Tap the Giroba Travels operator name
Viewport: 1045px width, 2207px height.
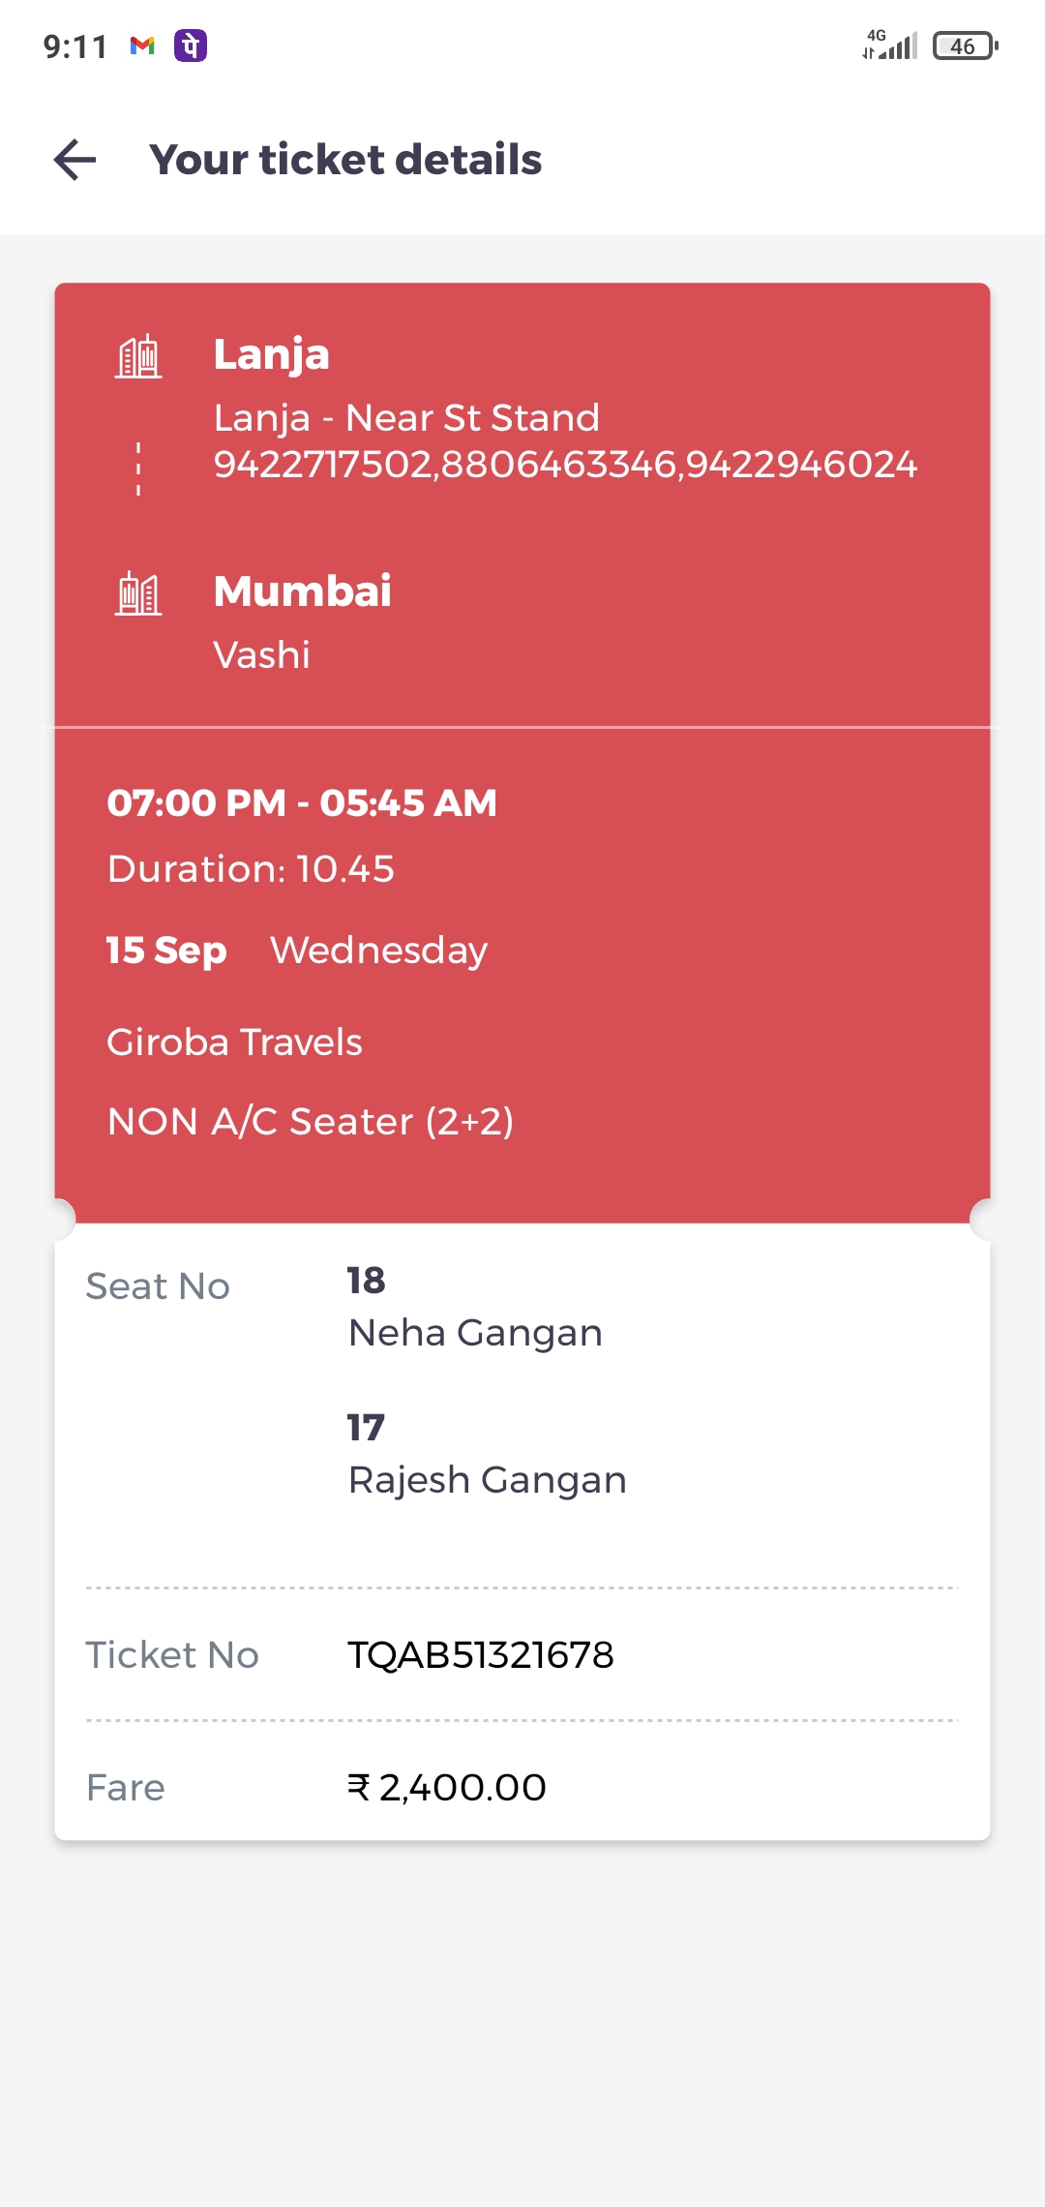235,1043
